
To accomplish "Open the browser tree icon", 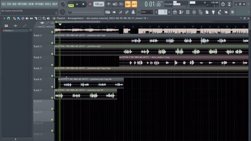I will (x=200, y=12).
